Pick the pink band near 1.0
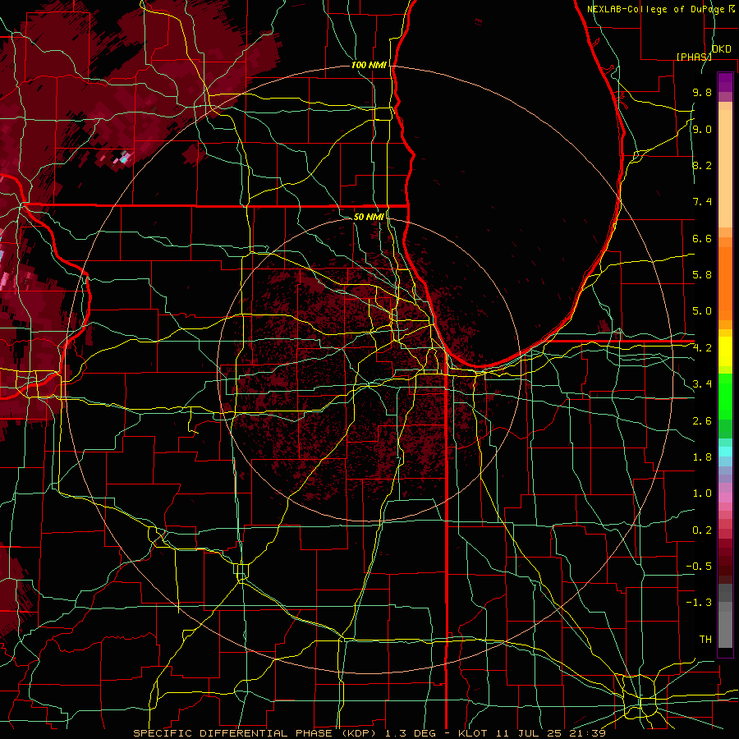 click(725, 498)
